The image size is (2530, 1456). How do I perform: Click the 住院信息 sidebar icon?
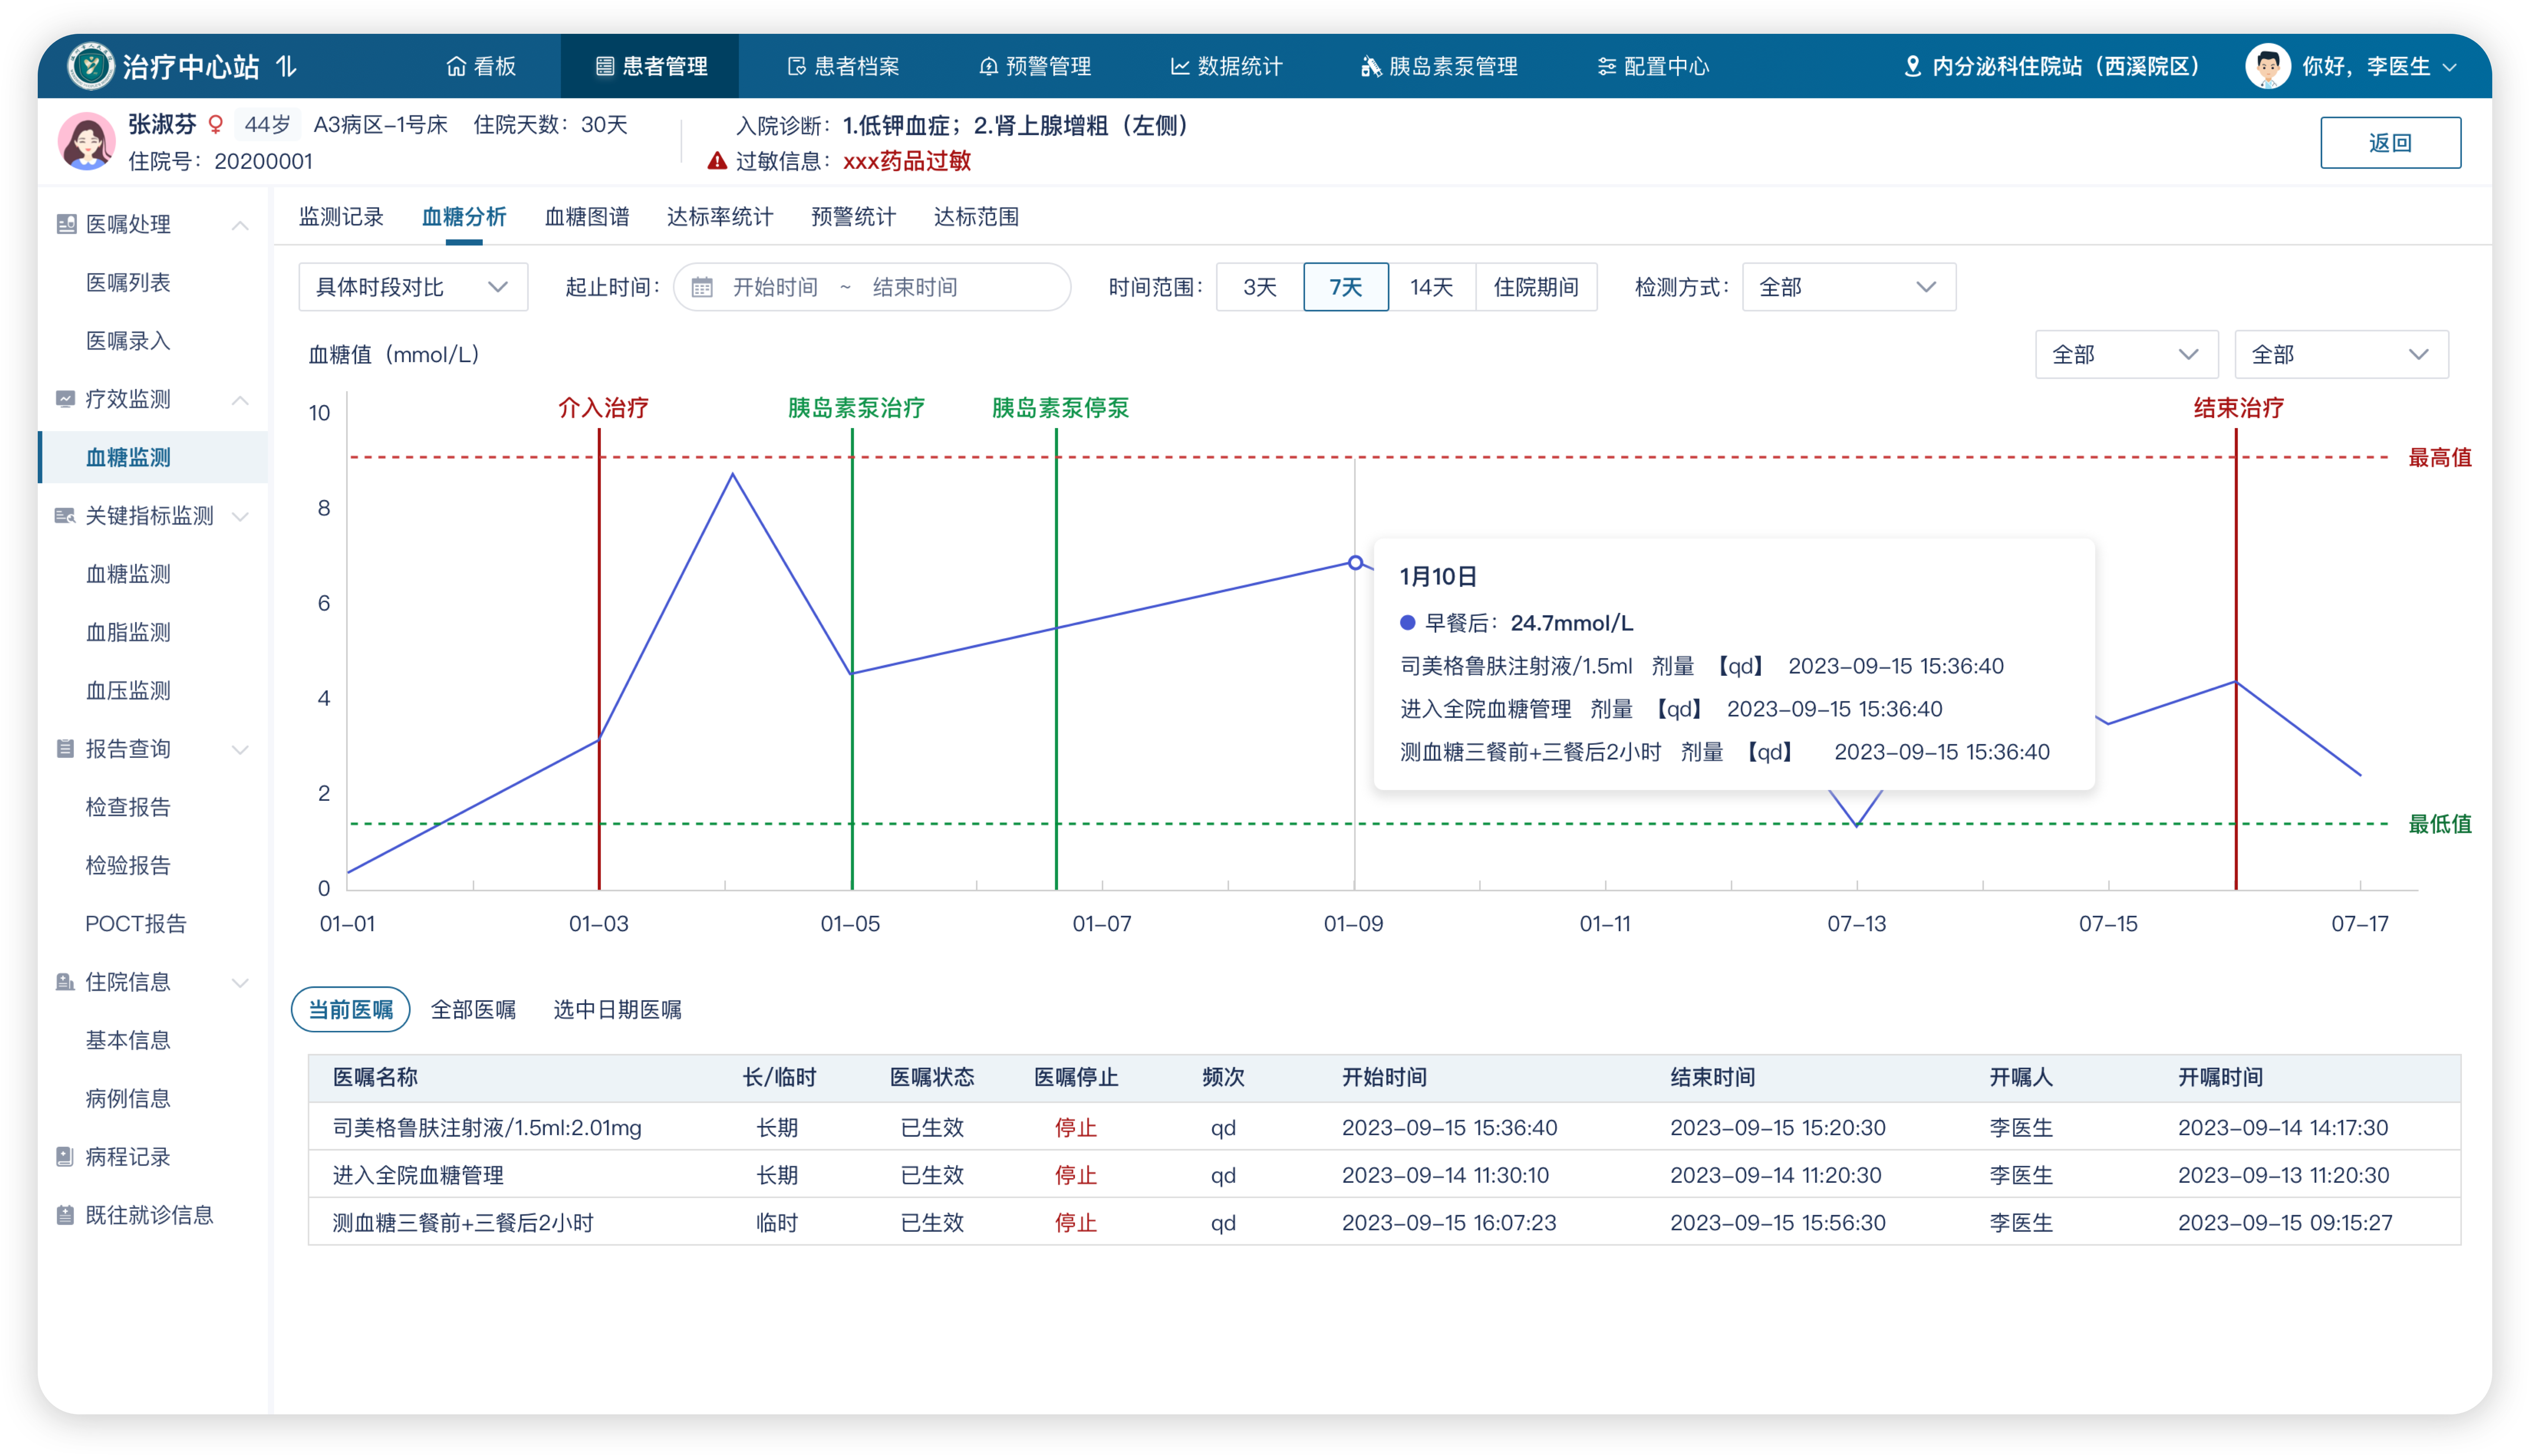[66, 982]
